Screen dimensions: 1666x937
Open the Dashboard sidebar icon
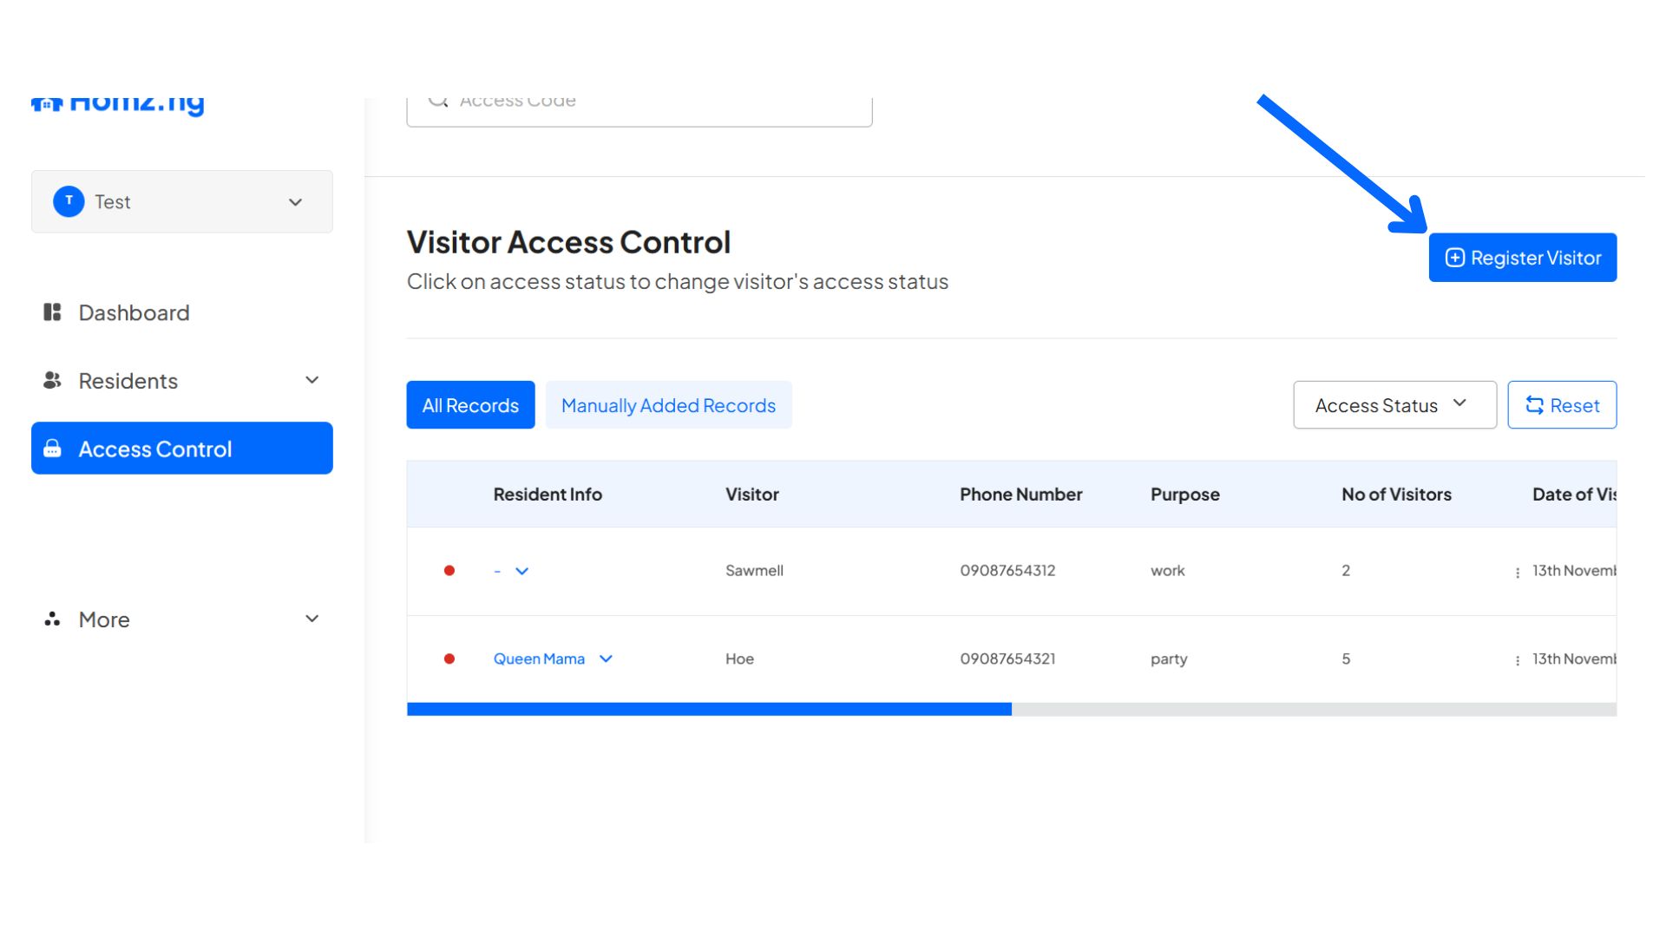click(53, 312)
